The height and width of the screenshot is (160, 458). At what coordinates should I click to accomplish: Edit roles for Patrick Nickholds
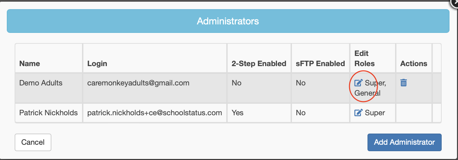point(359,113)
